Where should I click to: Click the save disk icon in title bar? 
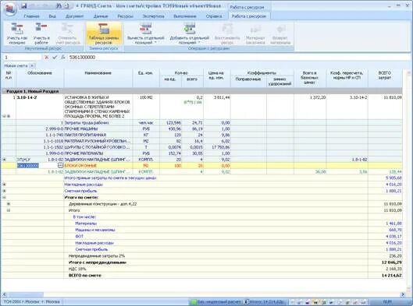[24, 5]
